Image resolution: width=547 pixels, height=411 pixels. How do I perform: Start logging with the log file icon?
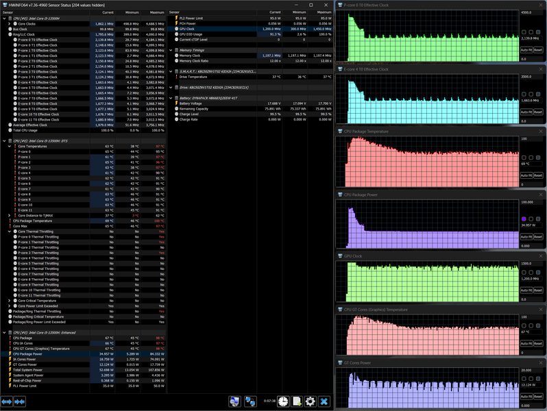[x=296, y=401]
